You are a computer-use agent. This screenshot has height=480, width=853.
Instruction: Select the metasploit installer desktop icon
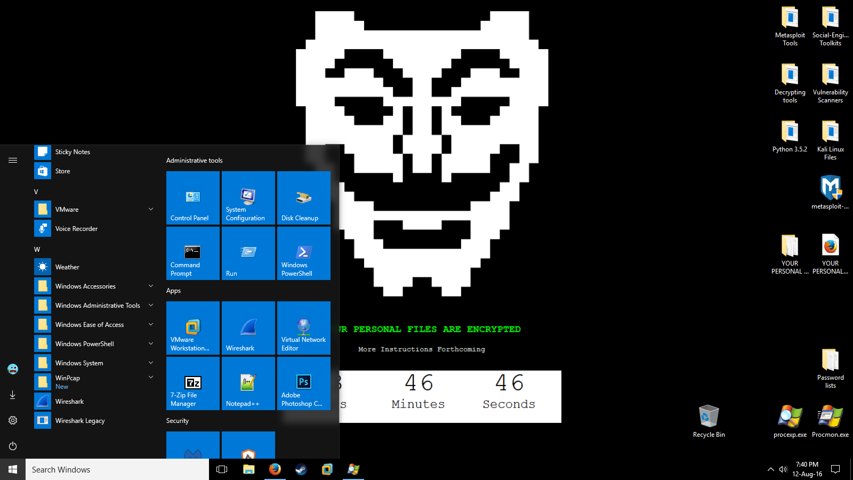click(831, 193)
